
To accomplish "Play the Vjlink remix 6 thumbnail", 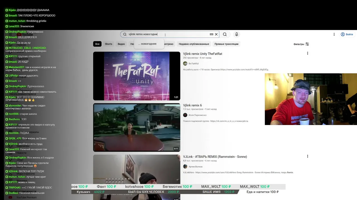I will click(137, 127).
